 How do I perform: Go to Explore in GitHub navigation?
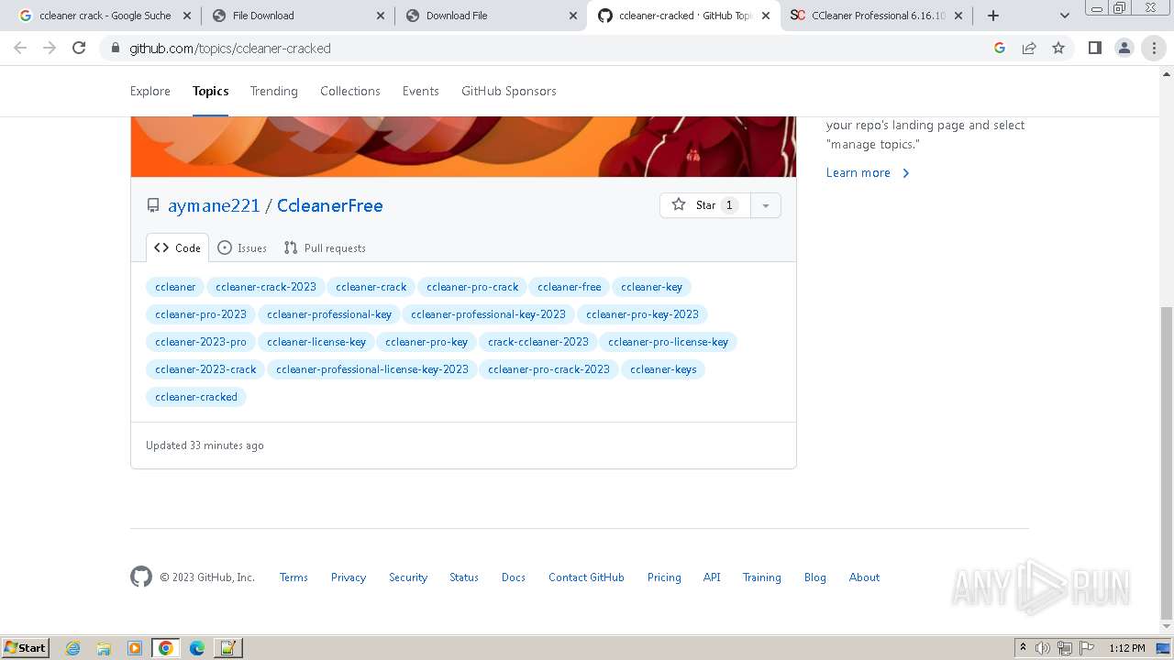click(150, 91)
